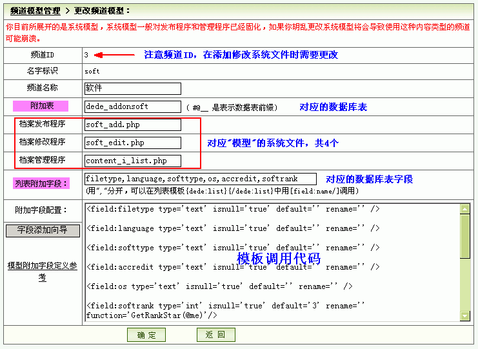
Task: Open the 频道模型管理 breadcrumb link
Action: point(35,10)
